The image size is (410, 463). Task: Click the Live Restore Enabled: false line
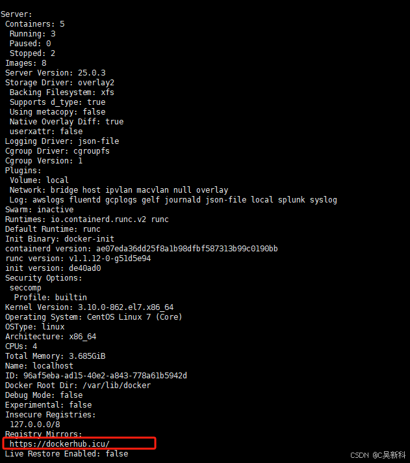coord(66,453)
